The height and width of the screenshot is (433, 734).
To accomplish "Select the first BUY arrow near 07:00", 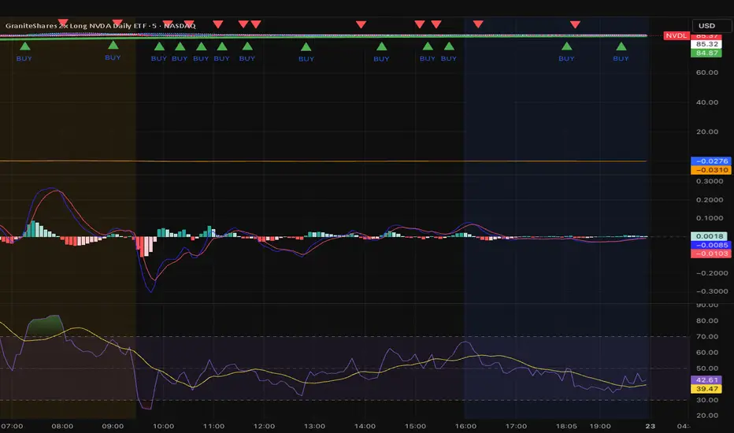I will pos(26,47).
